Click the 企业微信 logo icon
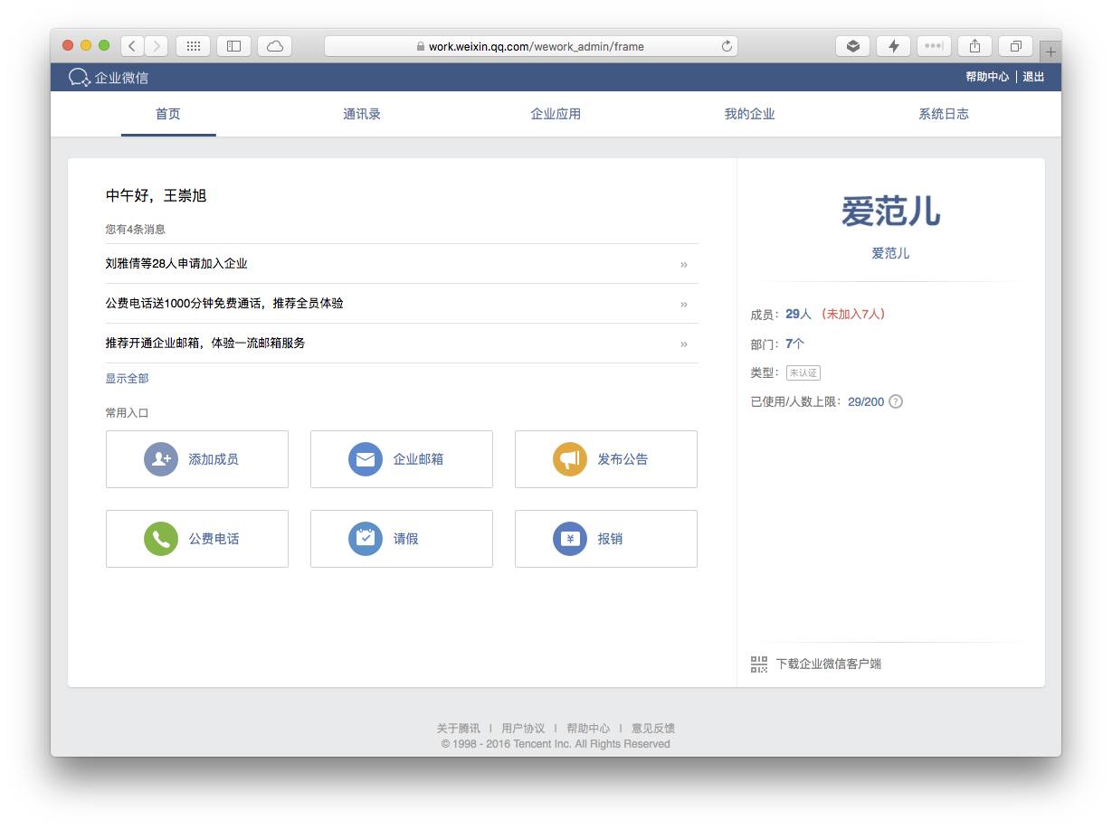Viewport: 1112px width, 829px height. click(x=80, y=78)
